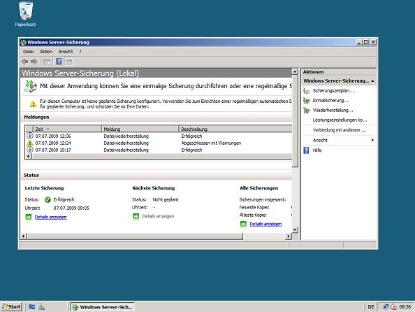Click green arrow icon under Nächste Sicherung
Viewport: 415px width, 312px height.
[x=136, y=216]
